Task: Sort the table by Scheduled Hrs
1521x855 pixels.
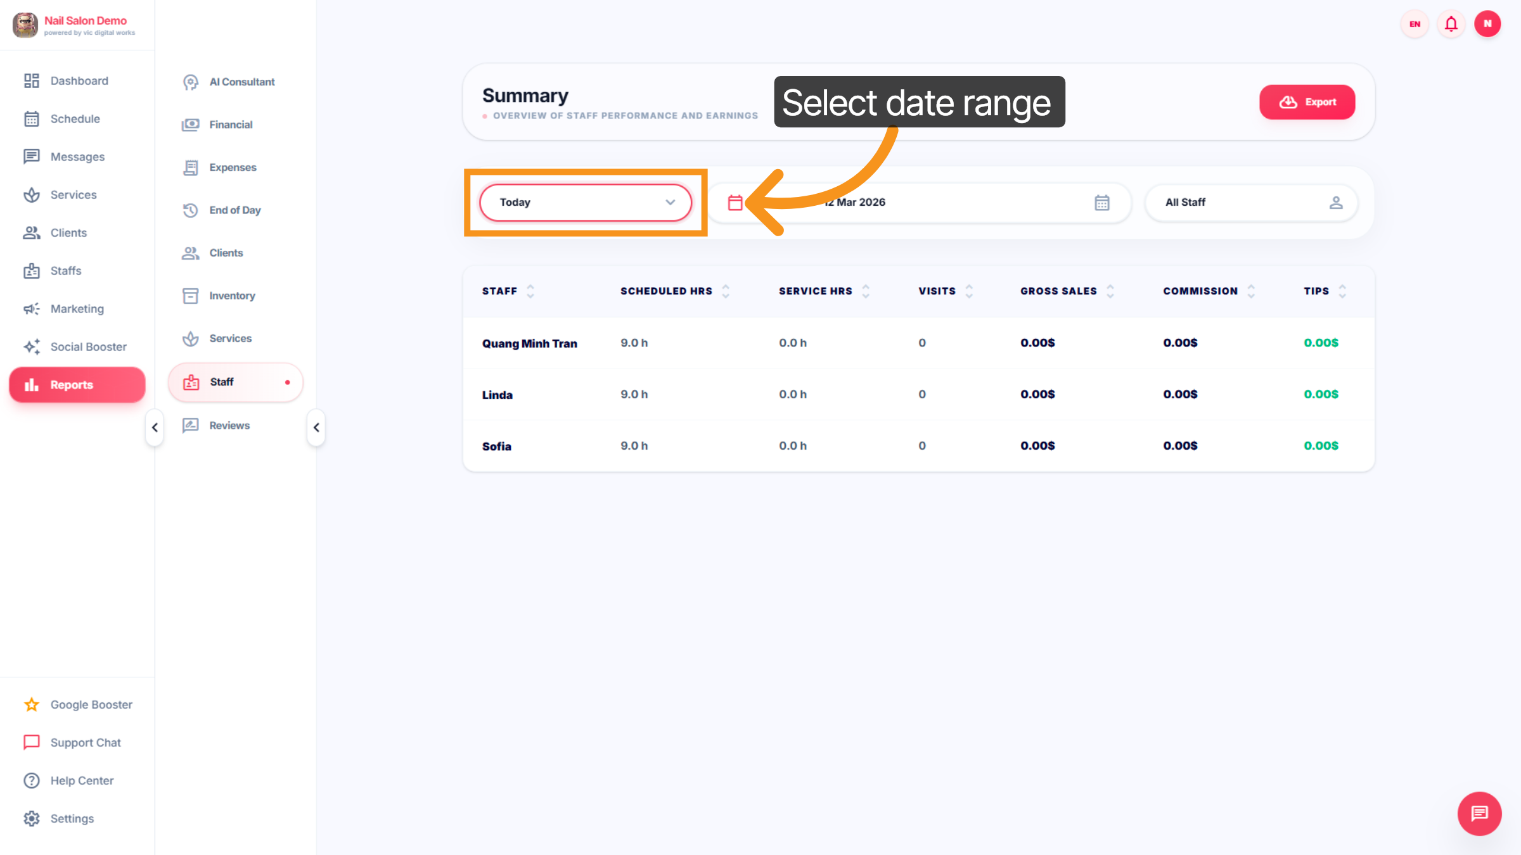Action: (x=725, y=291)
